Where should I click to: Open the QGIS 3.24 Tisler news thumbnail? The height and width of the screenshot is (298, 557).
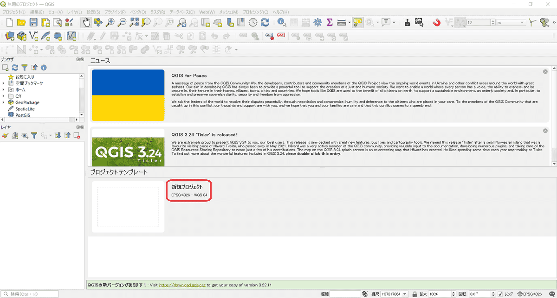pyautogui.click(x=128, y=148)
